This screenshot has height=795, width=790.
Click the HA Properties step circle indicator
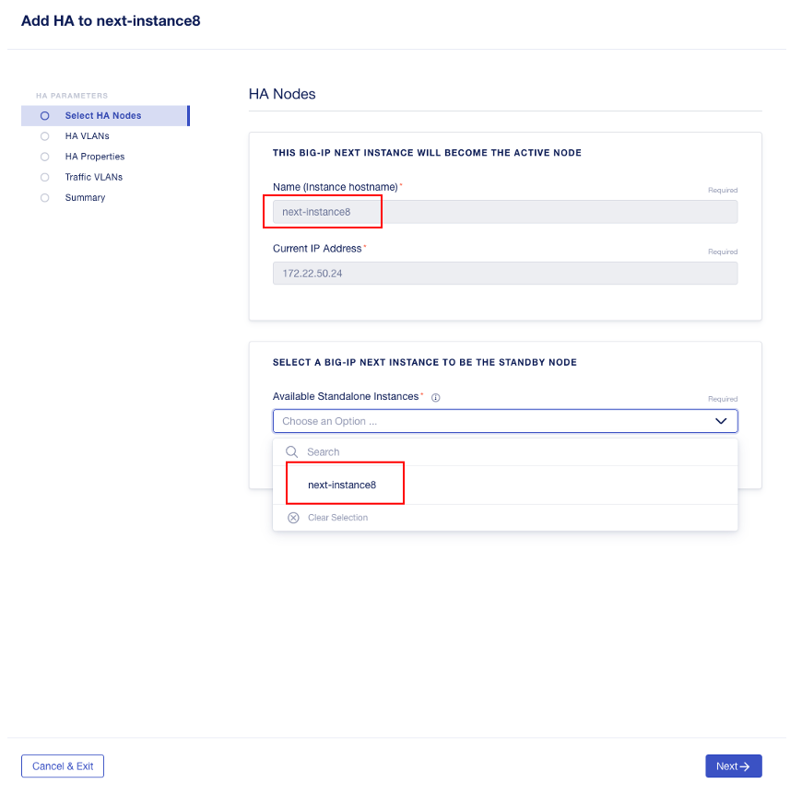tap(44, 157)
